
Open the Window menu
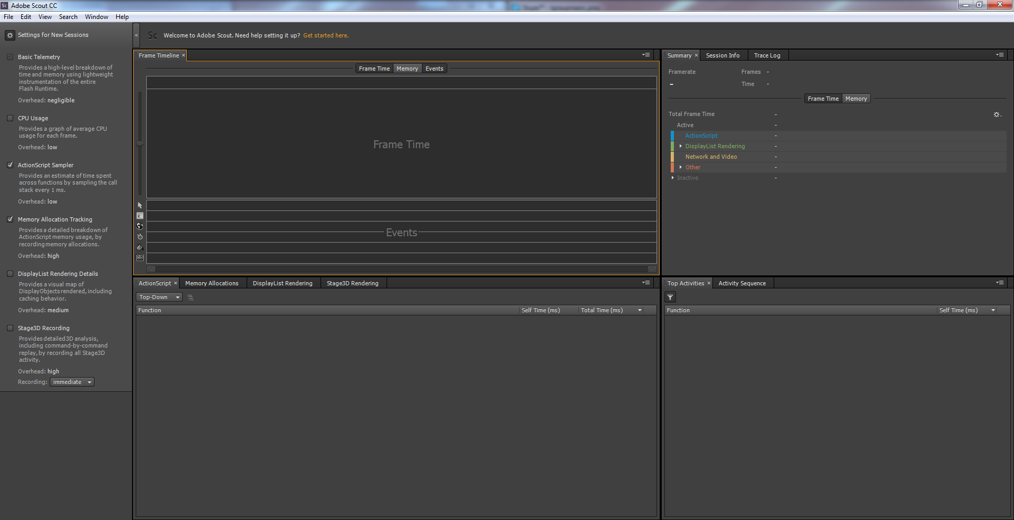coord(97,17)
